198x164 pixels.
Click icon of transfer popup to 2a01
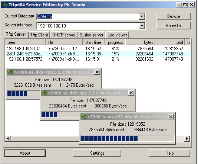pos(44,93)
